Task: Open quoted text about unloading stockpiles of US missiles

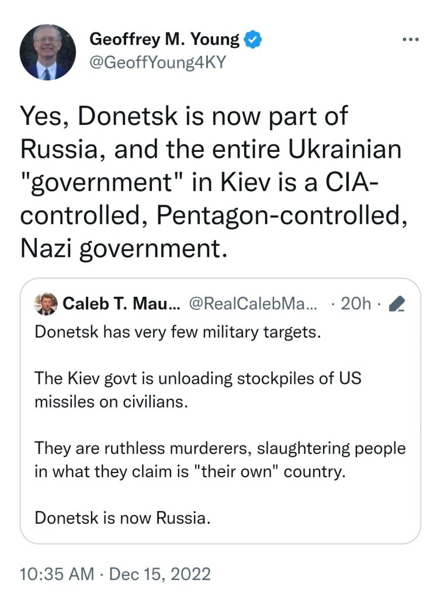Action: tap(199, 390)
